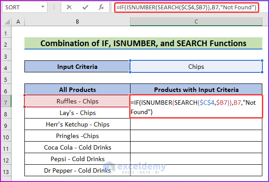
Task: Select the Products with Input Criteria header
Action: coord(196,90)
